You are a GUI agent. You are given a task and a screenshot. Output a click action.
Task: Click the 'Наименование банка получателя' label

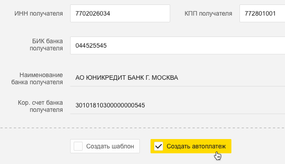pyautogui.click(x=37, y=78)
